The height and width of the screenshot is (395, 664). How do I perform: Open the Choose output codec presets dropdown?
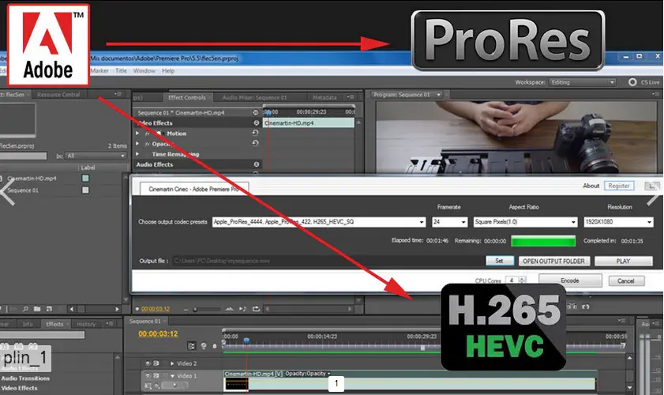[318, 222]
